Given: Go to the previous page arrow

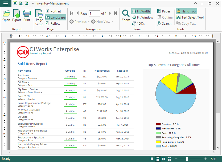Looking at the screenshot, I should (x=77, y=13).
